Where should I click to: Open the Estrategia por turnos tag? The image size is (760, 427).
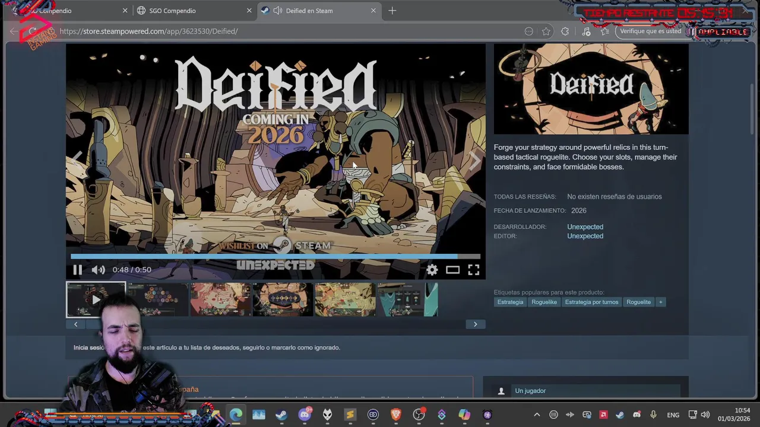[591, 302]
